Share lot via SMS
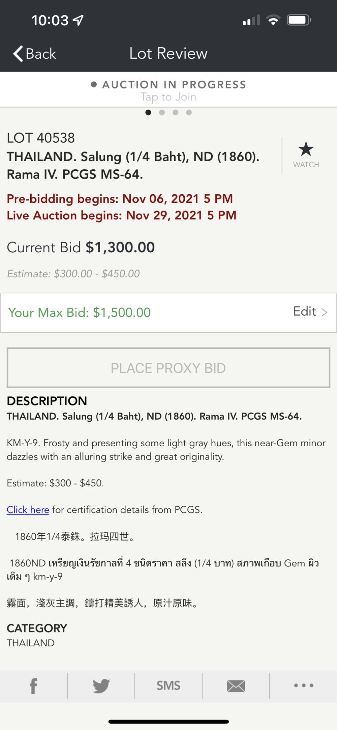Screen dimensions: 337x730 (x=168, y=686)
